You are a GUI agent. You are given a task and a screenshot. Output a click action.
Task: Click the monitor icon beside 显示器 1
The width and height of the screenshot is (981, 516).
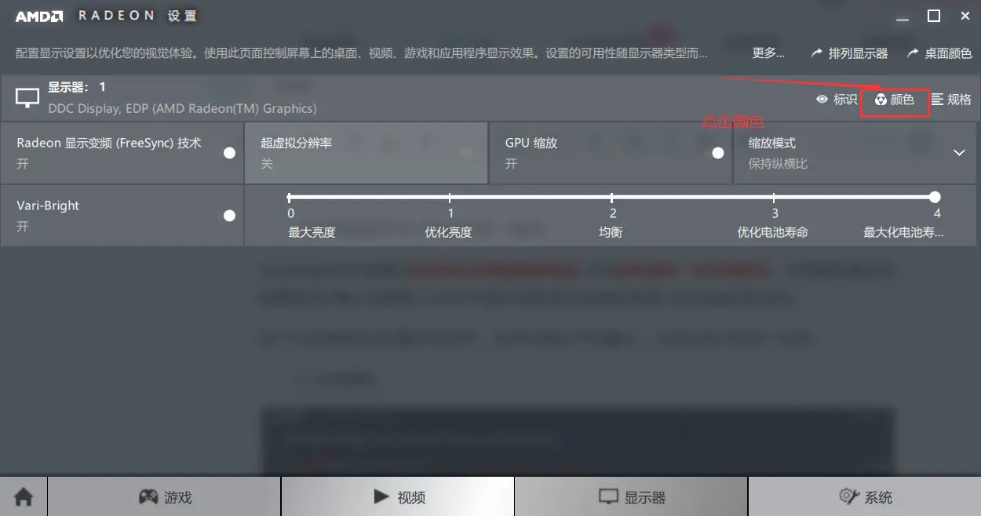point(27,98)
